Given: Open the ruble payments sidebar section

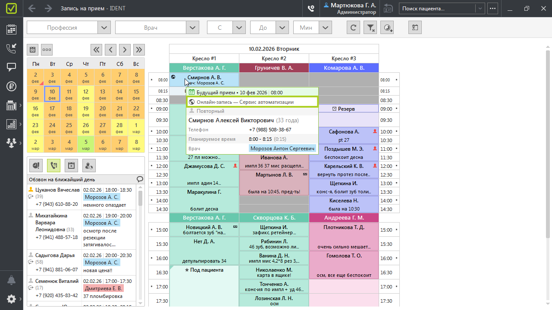Looking at the screenshot, I should click(x=11, y=86).
